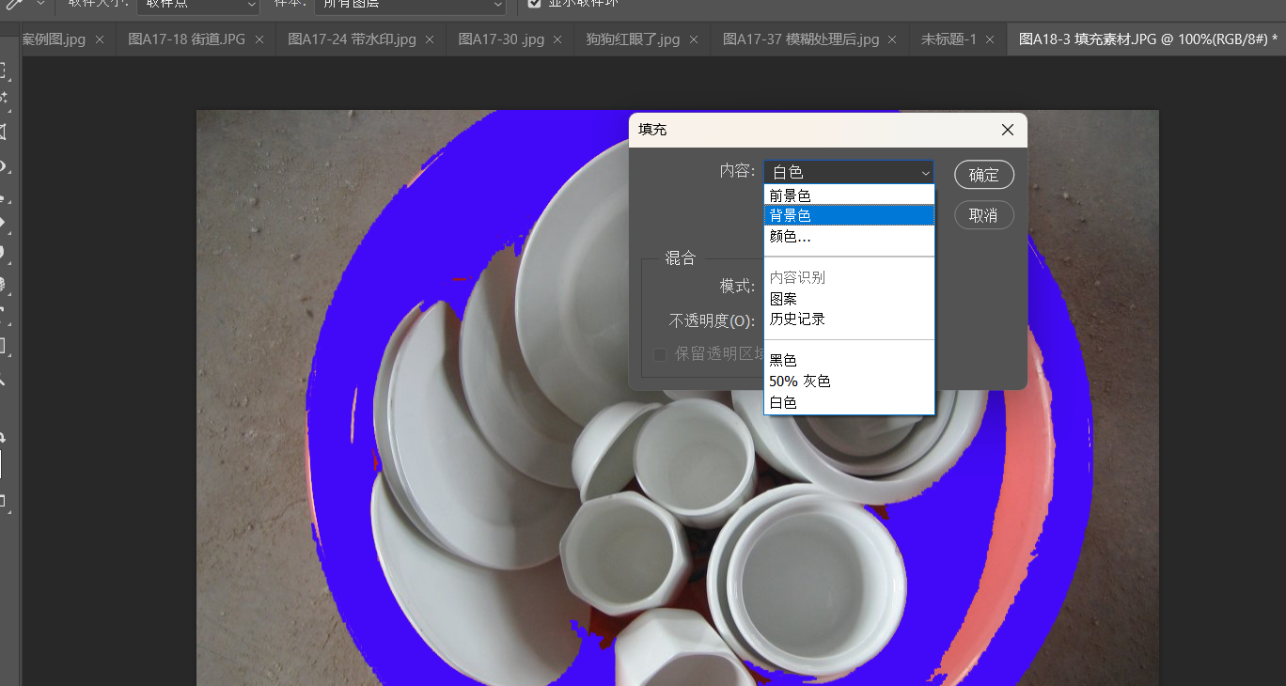Switch to the 狗狗红眼了.jpg tab
This screenshot has height=686, width=1286.
[633, 39]
